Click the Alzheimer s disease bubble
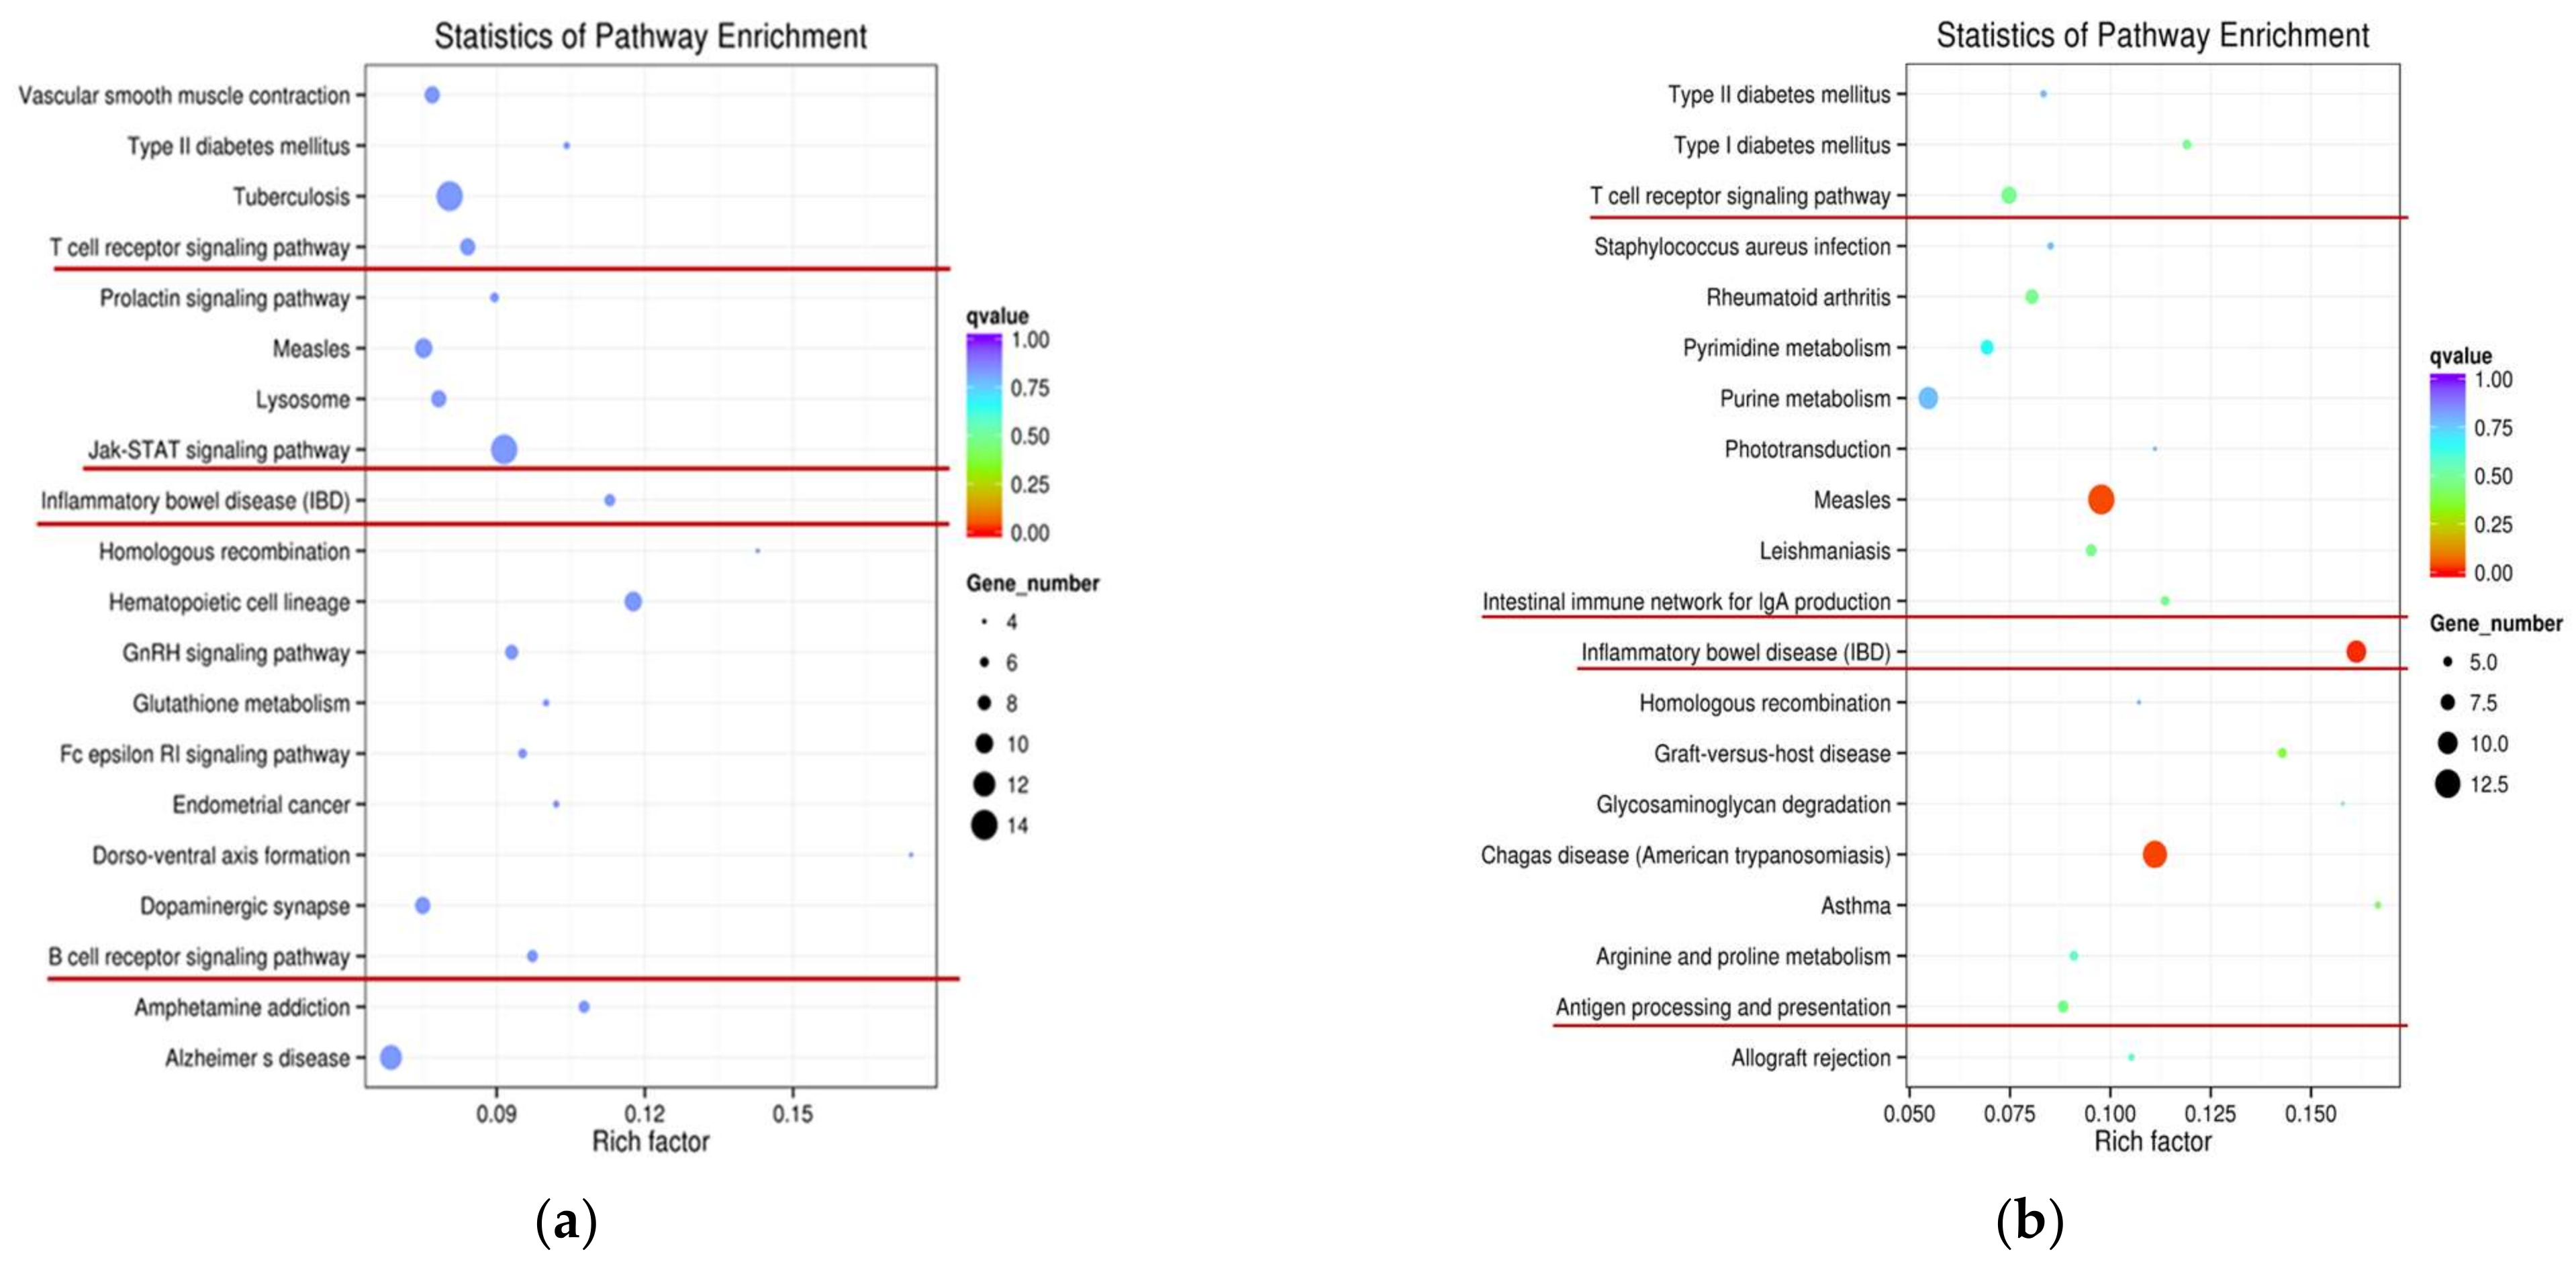 [391, 1057]
